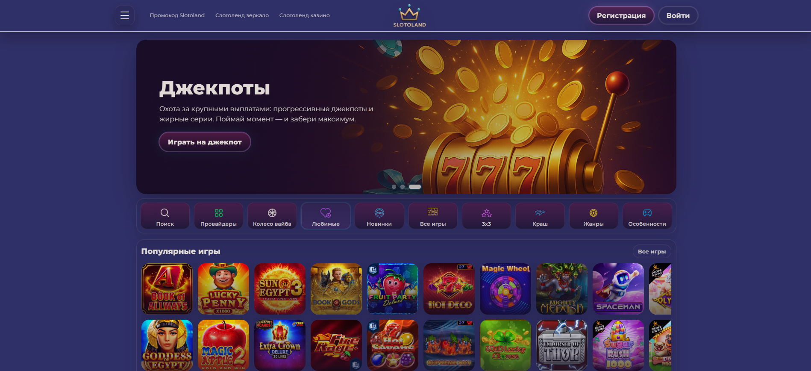Open the Промокод Slotoland link
The width and height of the screenshot is (811, 371).
tap(177, 15)
